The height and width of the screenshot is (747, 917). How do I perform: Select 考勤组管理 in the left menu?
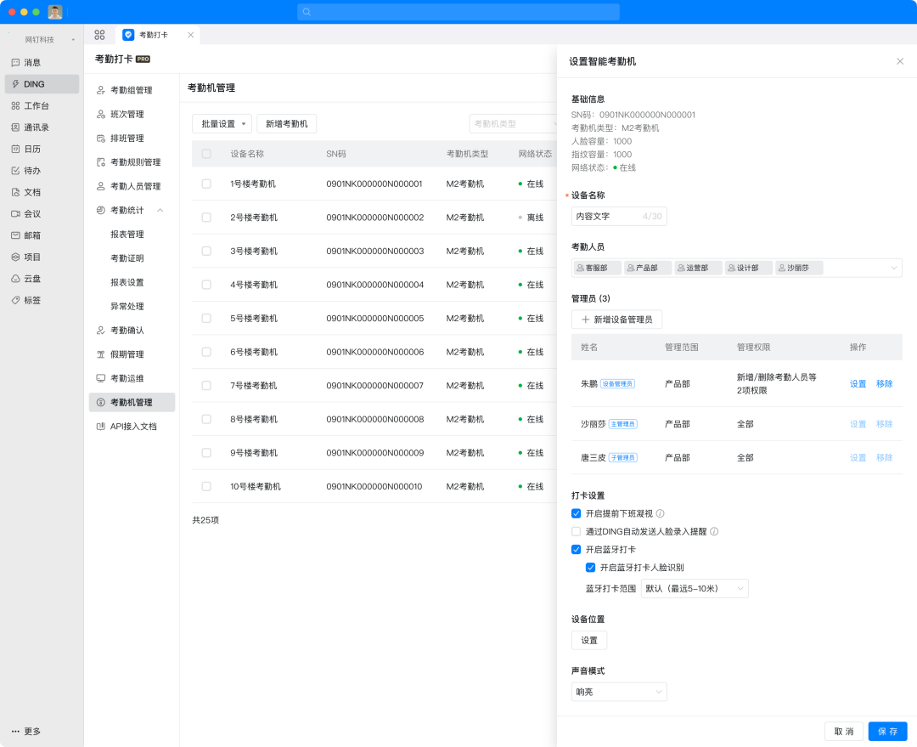[x=131, y=90]
